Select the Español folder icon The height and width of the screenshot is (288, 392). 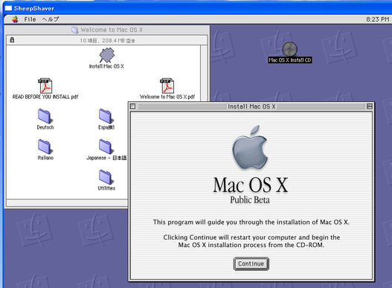(106, 116)
